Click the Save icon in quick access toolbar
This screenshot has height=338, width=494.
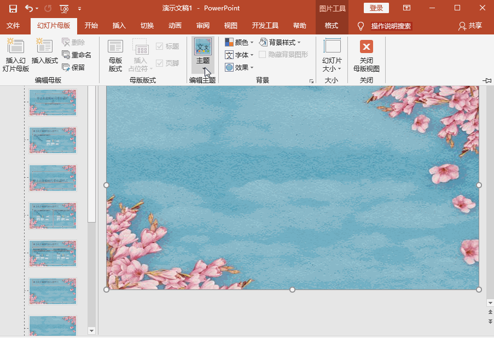13,9
